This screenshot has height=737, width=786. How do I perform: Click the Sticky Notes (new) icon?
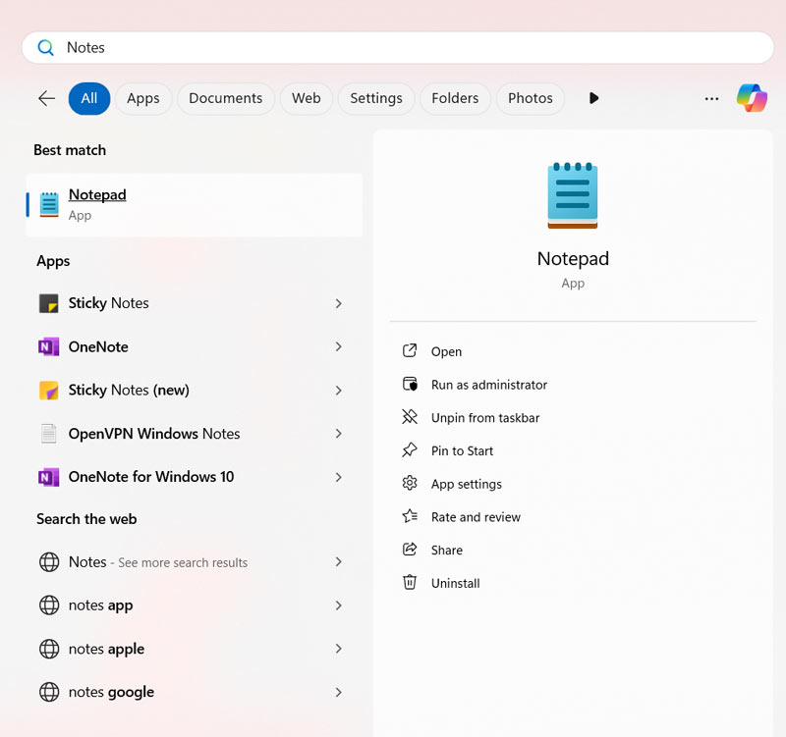coord(48,390)
